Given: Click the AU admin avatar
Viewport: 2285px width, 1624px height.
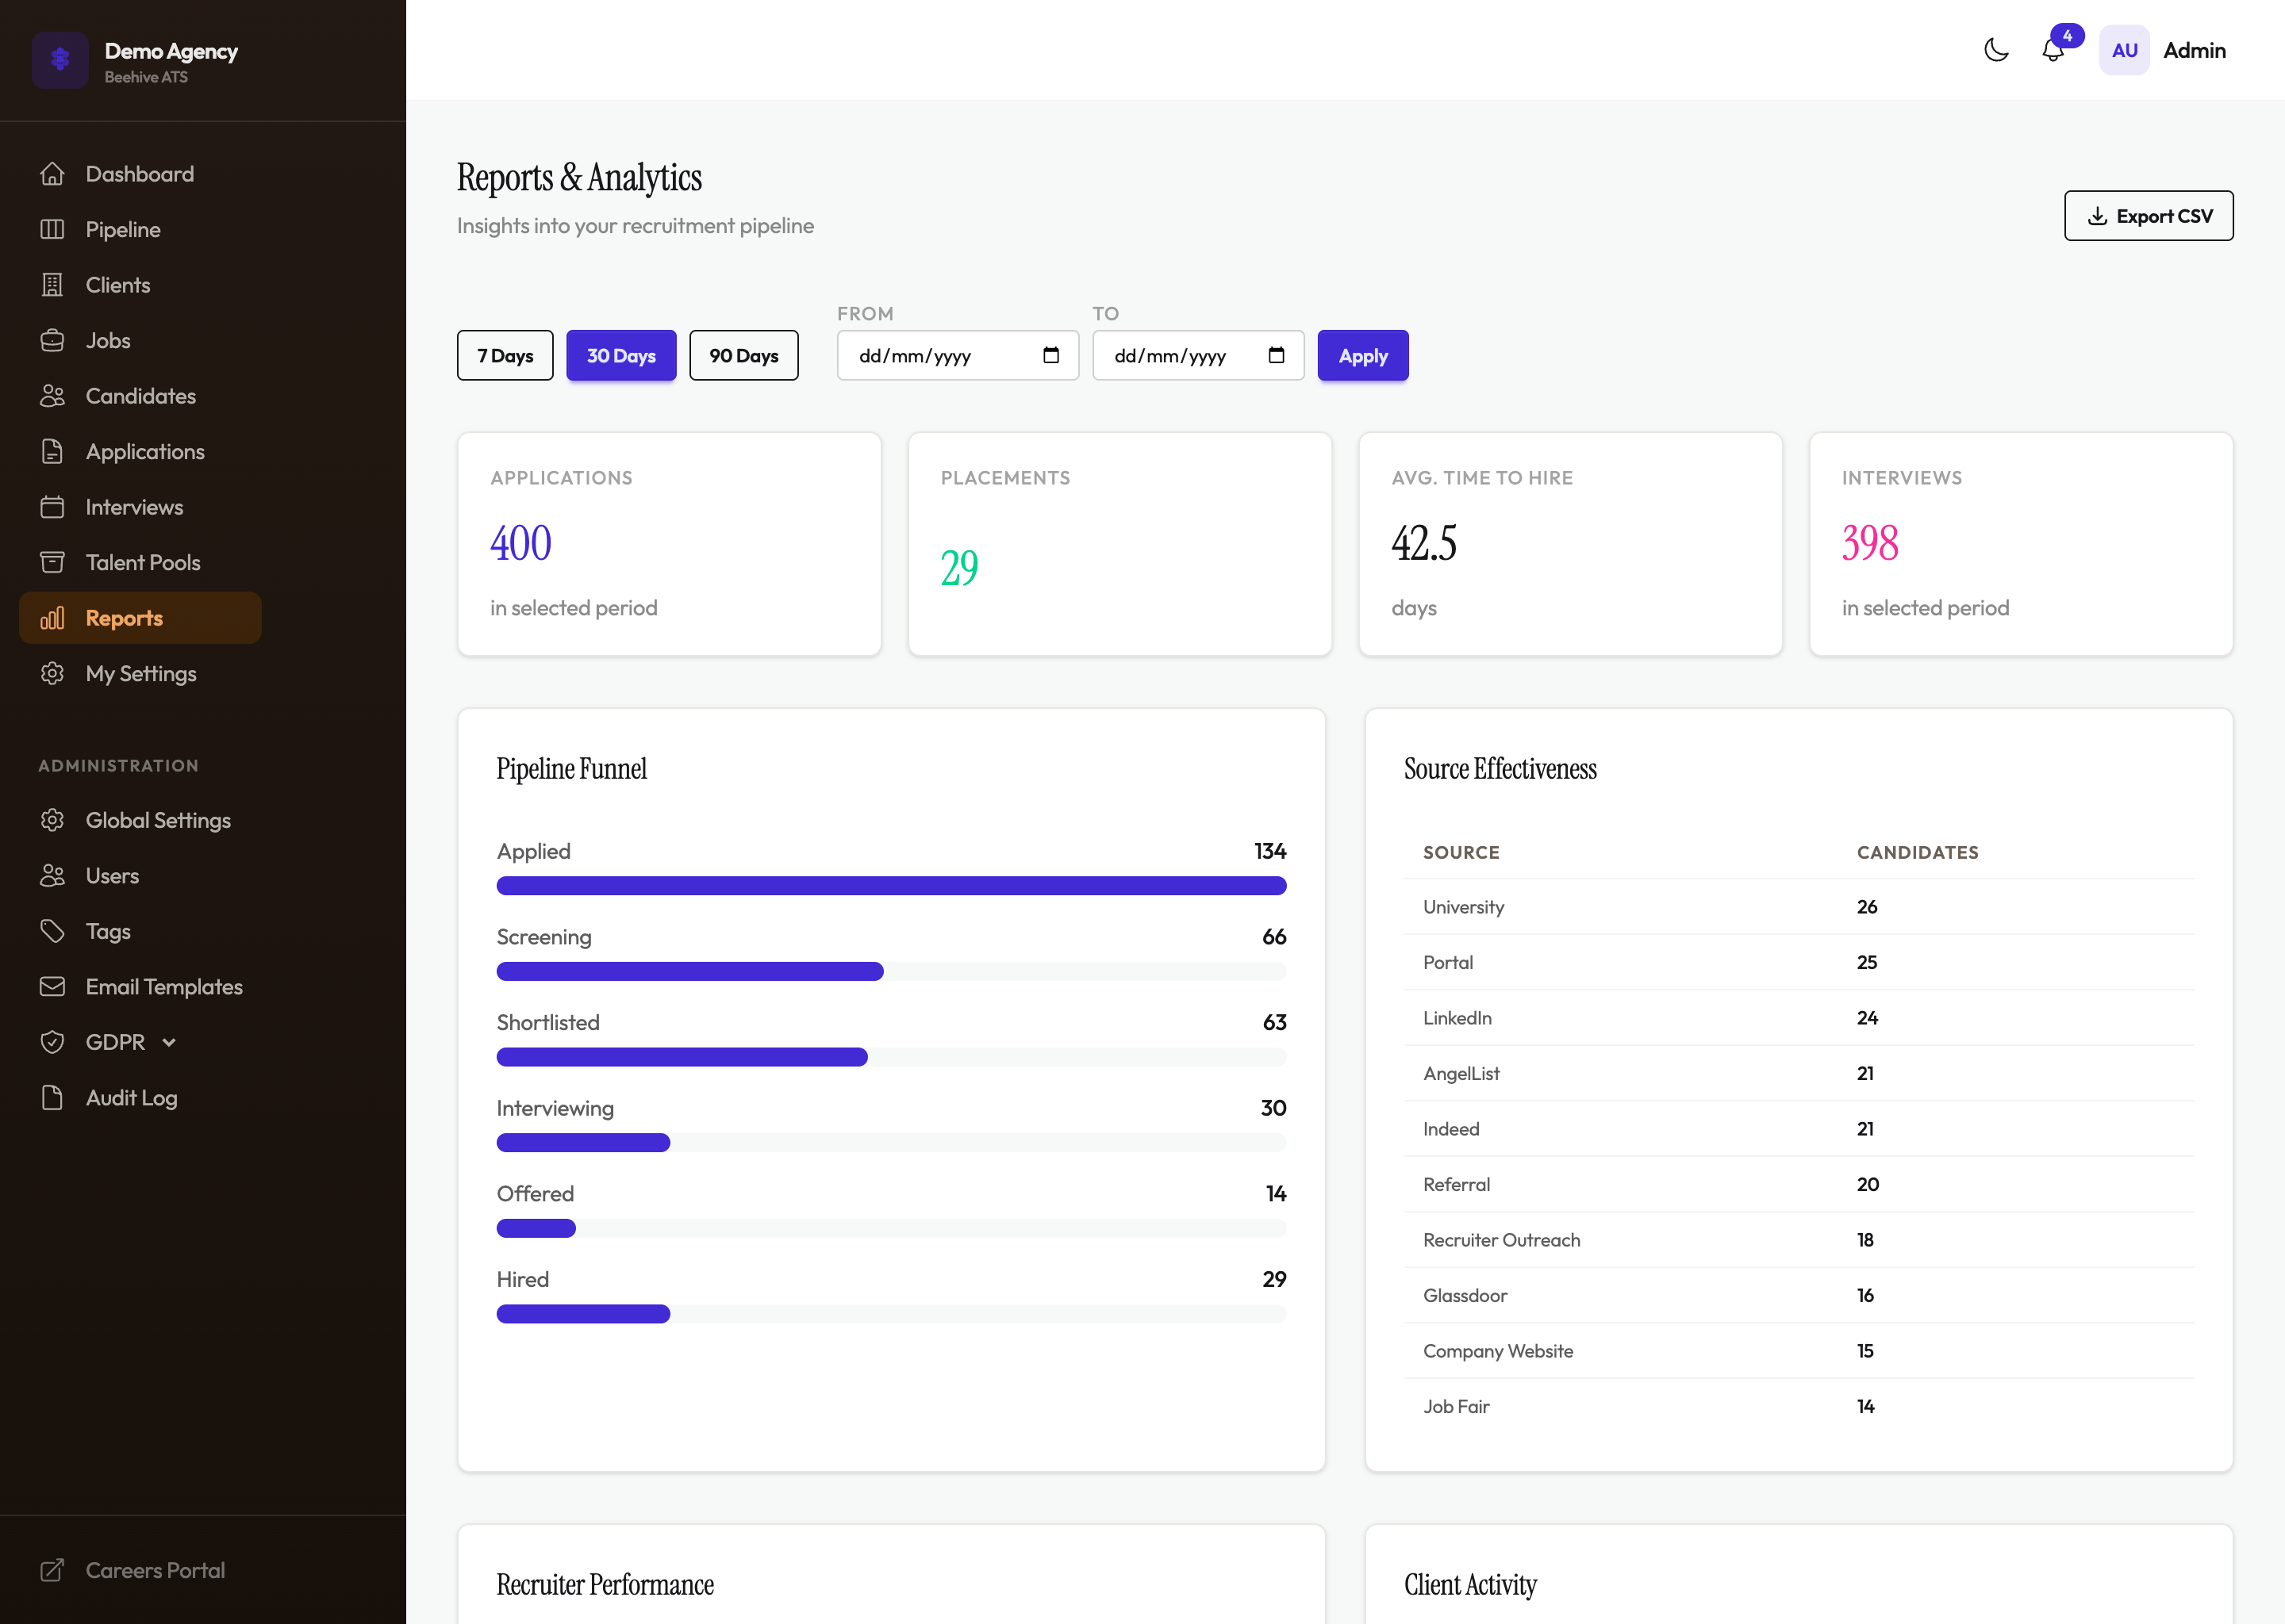Looking at the screenshot, I should (2123, 49).
